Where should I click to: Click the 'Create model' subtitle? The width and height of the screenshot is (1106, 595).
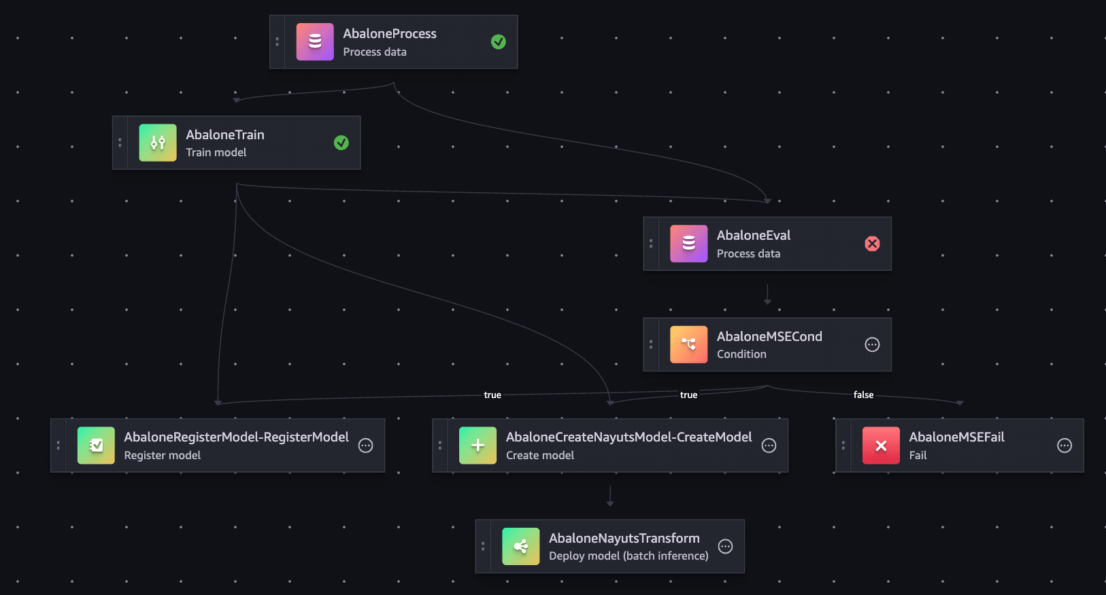click(x=540, y=455)
